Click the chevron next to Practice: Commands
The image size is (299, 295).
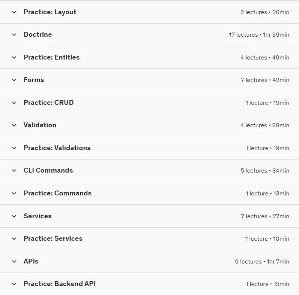click(14, 194)
